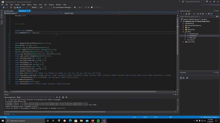Open the Build menu
Image resolution: width=220 pixels, height=123 pixels.
click(23, 4)
